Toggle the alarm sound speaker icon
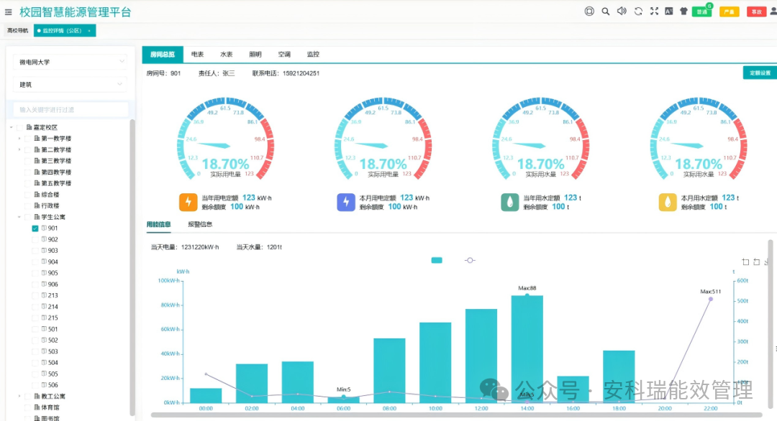The width and height of the screenshot is (777, 421). pos(622,11)
